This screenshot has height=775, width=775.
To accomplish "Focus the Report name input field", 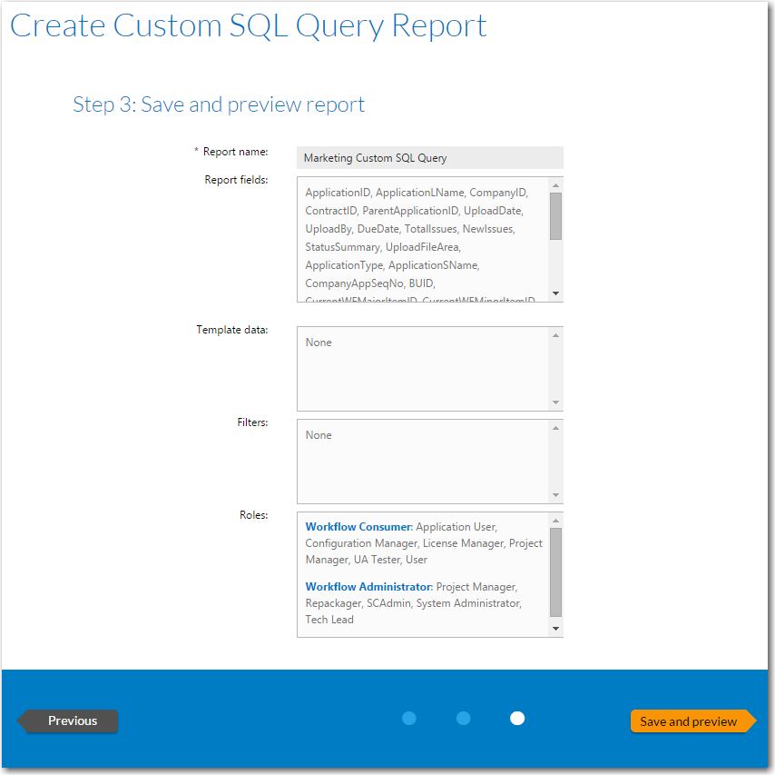I will [x=429, y=158].
